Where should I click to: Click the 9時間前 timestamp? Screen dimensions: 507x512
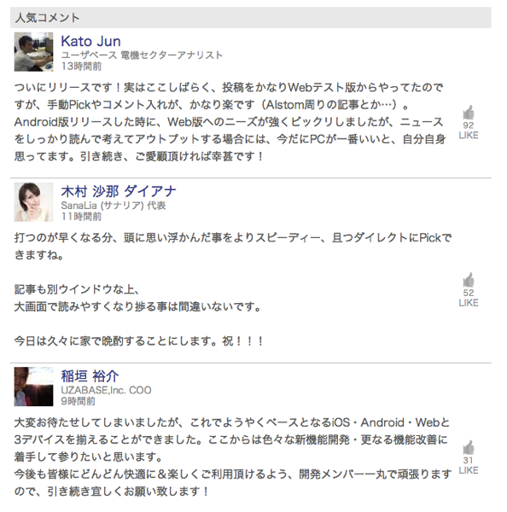pyautogui.click(x=78, y=401)
